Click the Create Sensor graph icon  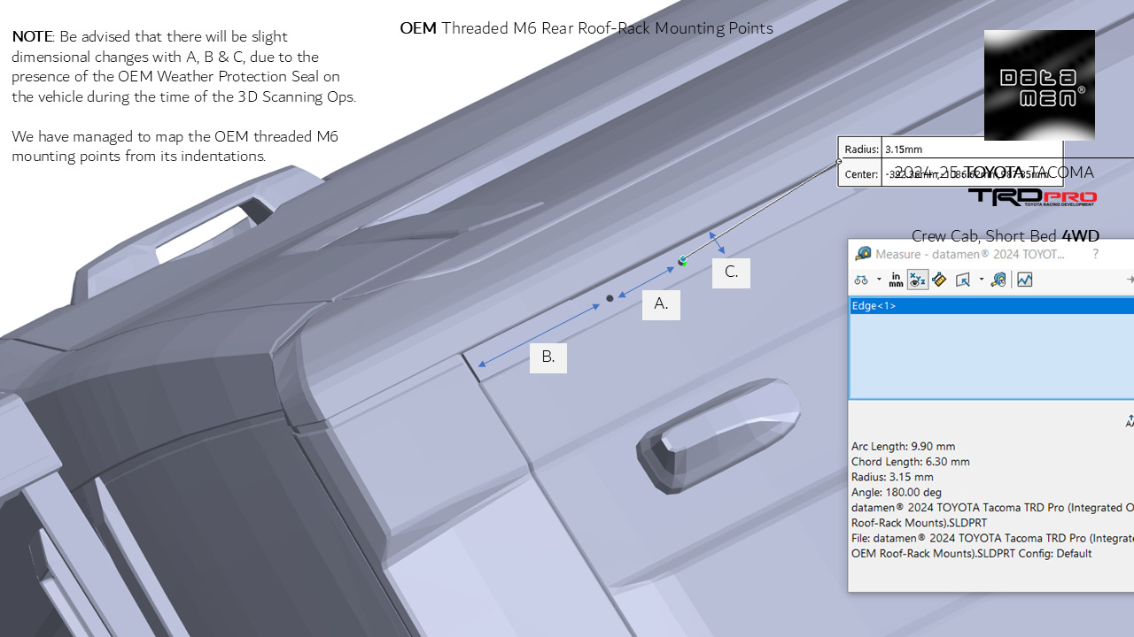[1025, 280]
